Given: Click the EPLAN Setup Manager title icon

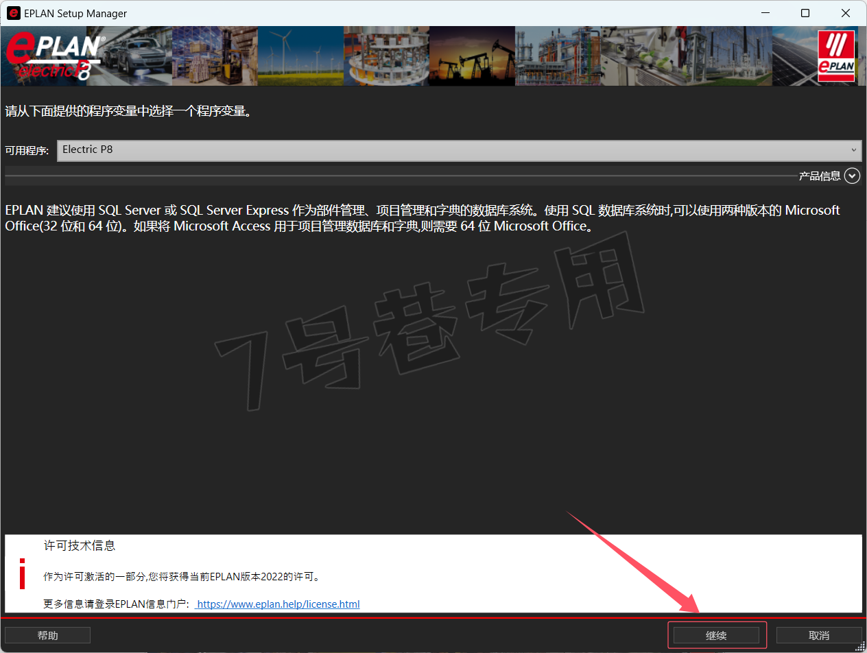Looking at the screenshot, I should pyautogui.click(x=13, y=13).
